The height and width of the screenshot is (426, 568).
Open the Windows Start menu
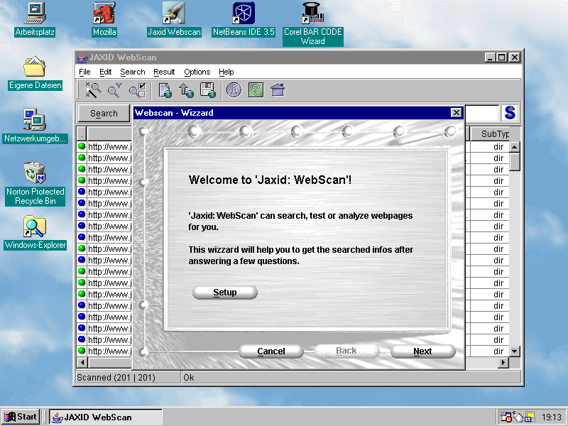21,417
